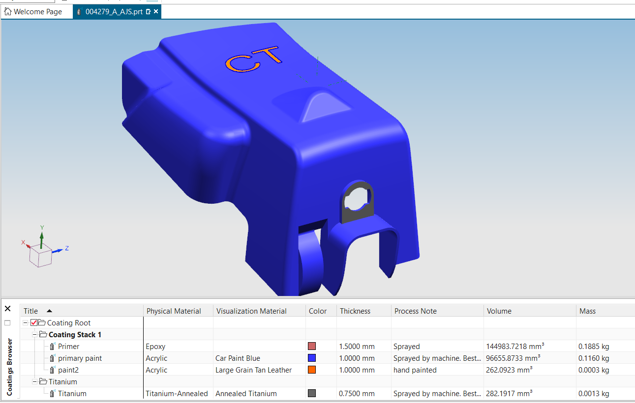The image size is (635, 403).
Task: Click the undock icon on the 004279_A_AJS.prt tab
Action: (x=149, y=12)
